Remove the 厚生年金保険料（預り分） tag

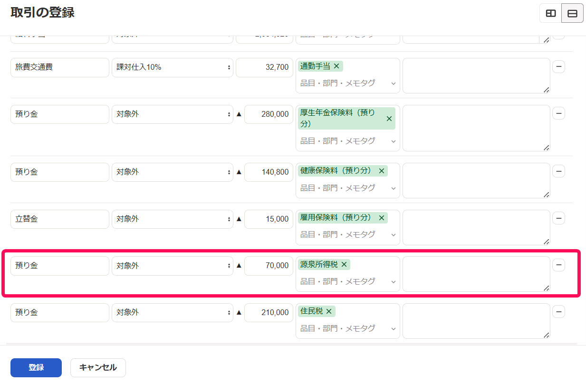pyautogui.click(x=389, y=119)
